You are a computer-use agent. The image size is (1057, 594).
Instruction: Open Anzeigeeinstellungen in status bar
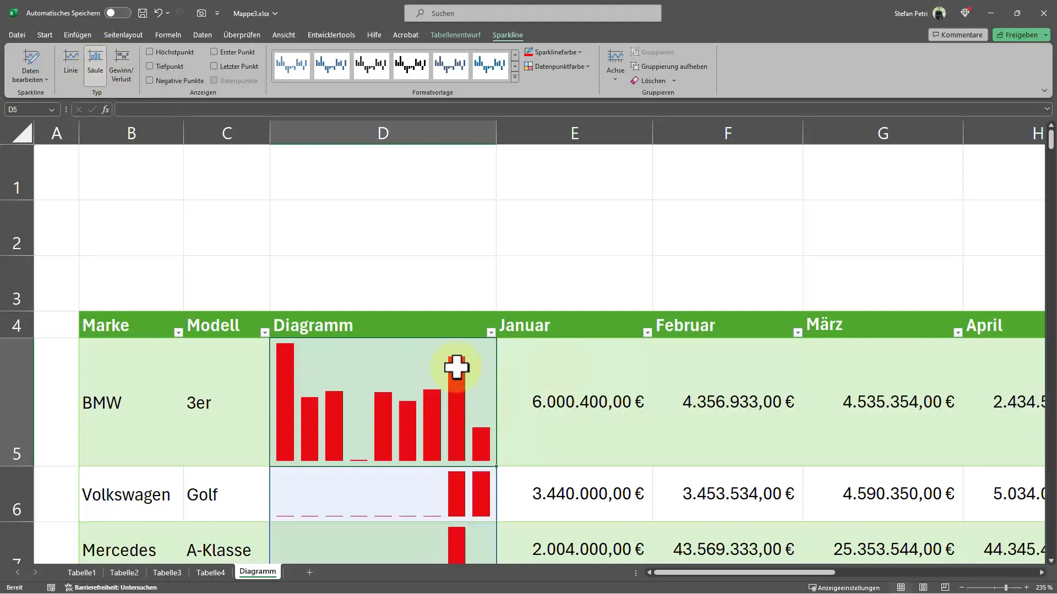(x=844, y=587)
